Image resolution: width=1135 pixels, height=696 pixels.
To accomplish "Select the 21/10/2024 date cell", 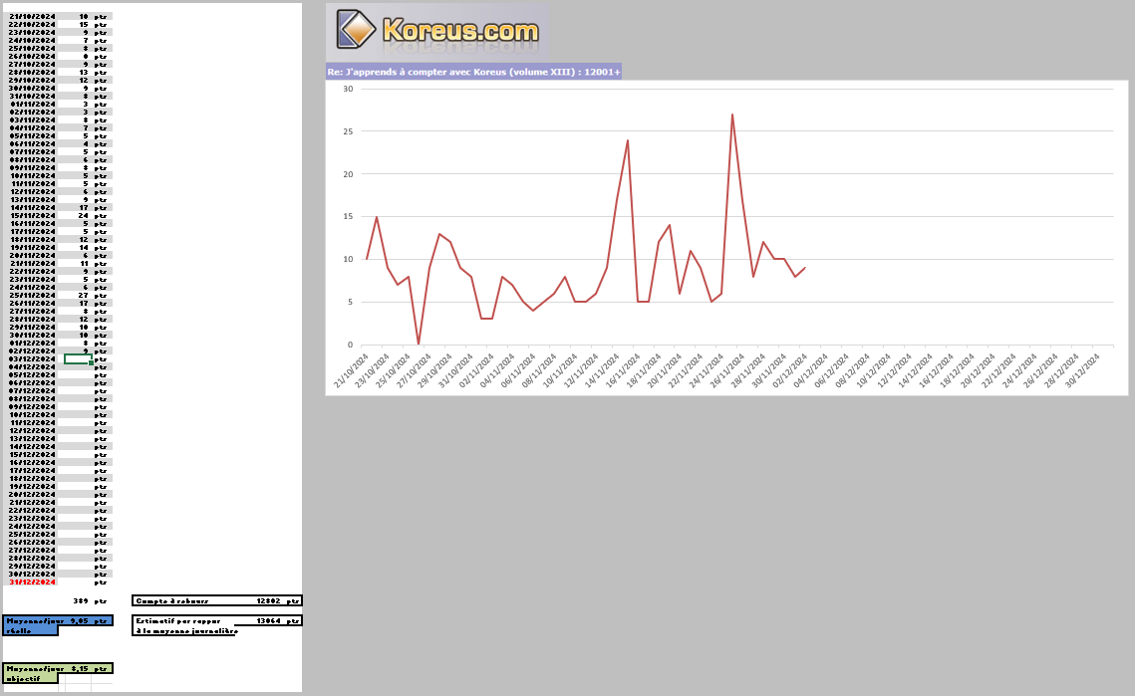I will (x=30, y=17).
